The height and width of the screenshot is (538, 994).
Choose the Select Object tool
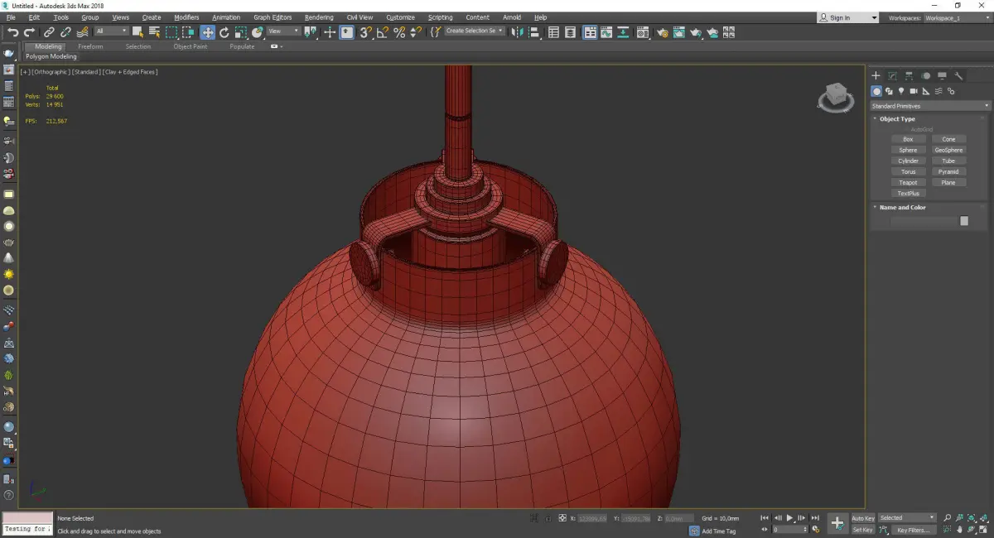(138, 32)
